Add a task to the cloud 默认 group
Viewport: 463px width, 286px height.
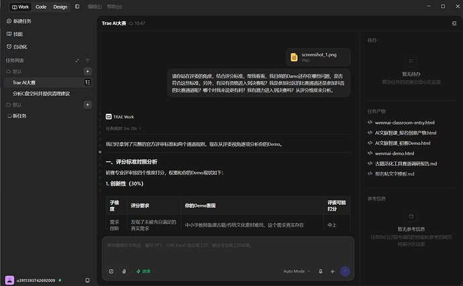click(88, 72)
